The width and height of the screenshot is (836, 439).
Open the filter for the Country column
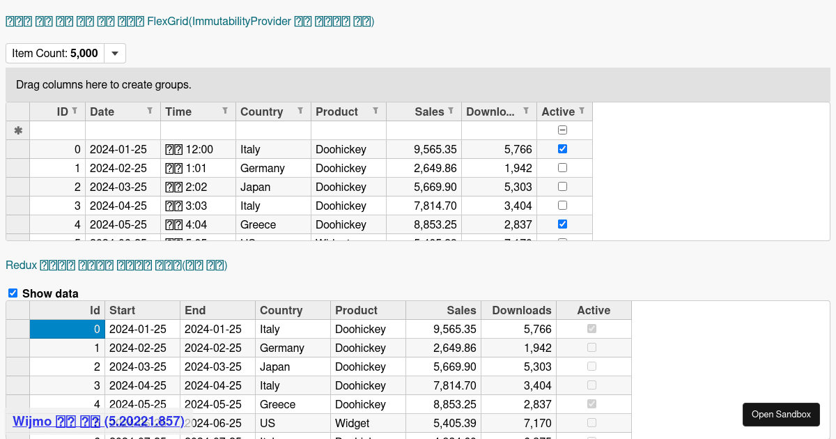pos(300,109)
